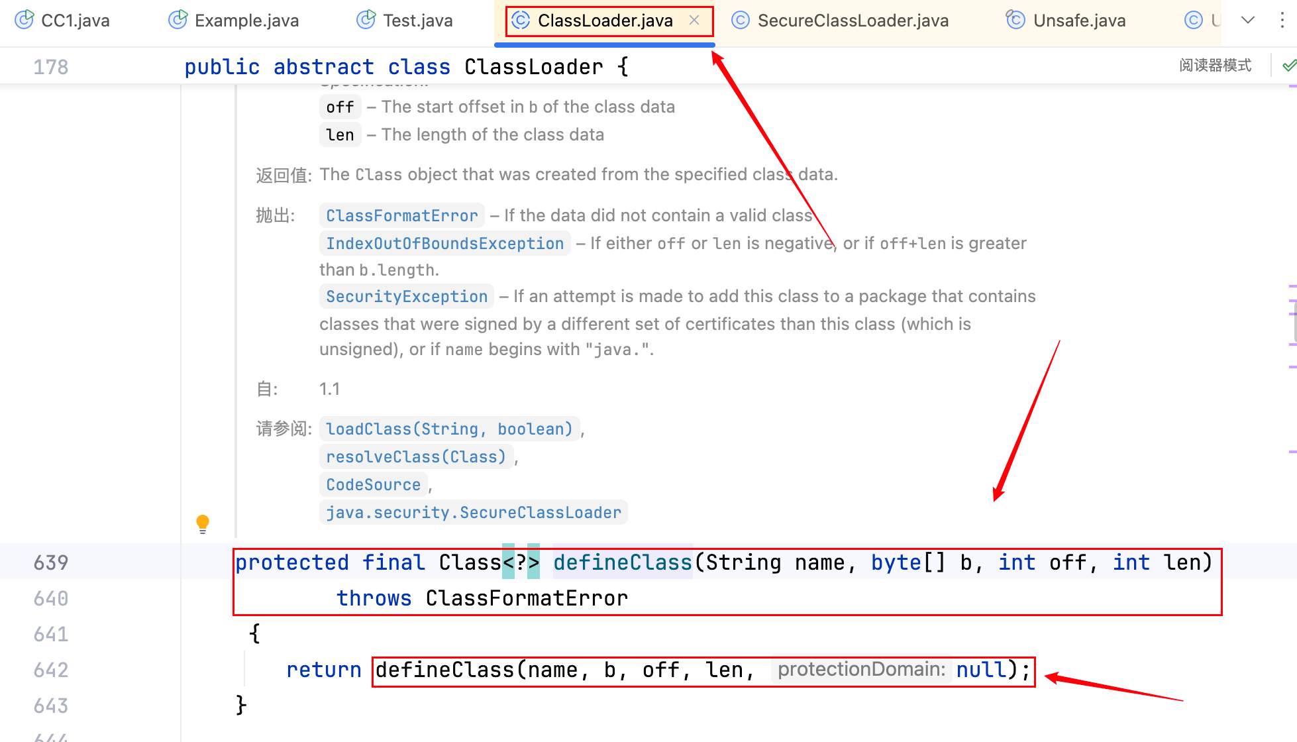Expand the hidden tabs dropdown chevron
Viewport: 1297px width, 742px height.
pos(1248,21)
